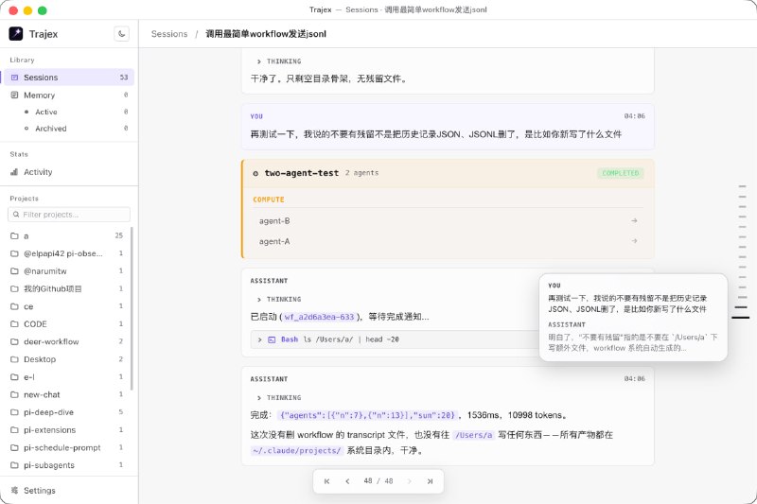The height and width of the screenshot is (504, 757).
Task: Open the Activity stats page
Action: click(69, 172)
